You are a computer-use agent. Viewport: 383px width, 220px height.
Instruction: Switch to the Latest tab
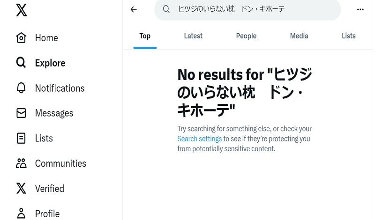point(193,36)
